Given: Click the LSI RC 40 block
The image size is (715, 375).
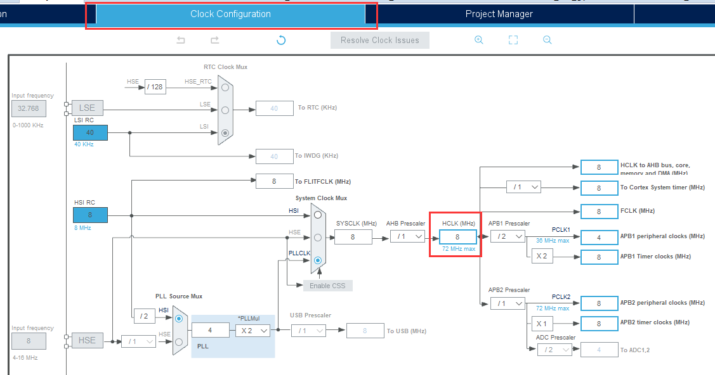Looking at the screenshot, I should (x=90, y=132).
